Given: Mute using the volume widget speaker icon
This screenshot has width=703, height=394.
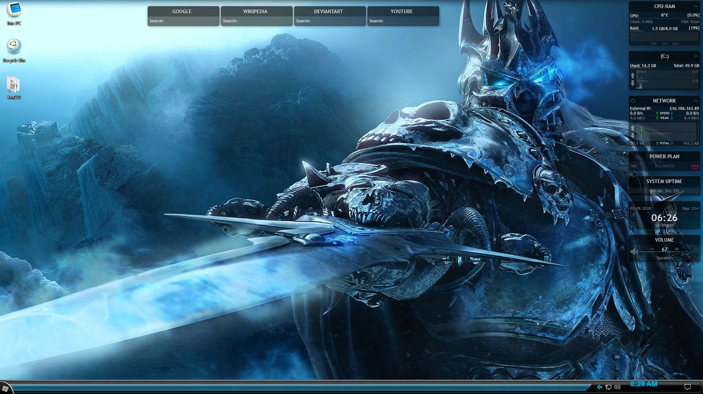Looking at the screenshot, I should 634,252.
